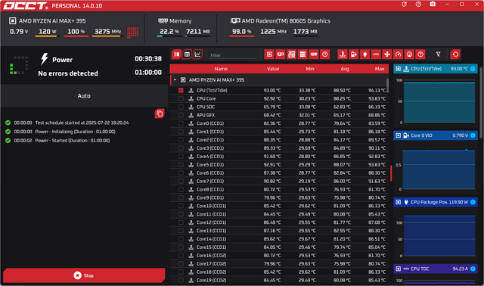The height and width of the screenshot is (286, 484).
Task: Select the Core5 (CCD1) sensor row
Action: (x=279, y=165)
